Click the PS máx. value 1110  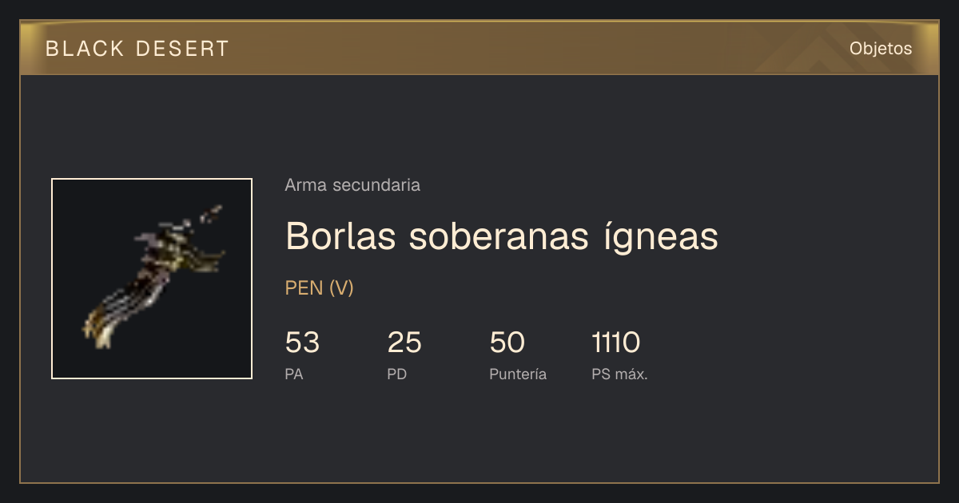[x=615, y=343]
